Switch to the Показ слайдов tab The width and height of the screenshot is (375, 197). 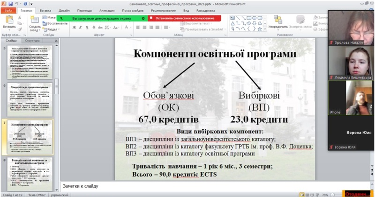[133, 10]
